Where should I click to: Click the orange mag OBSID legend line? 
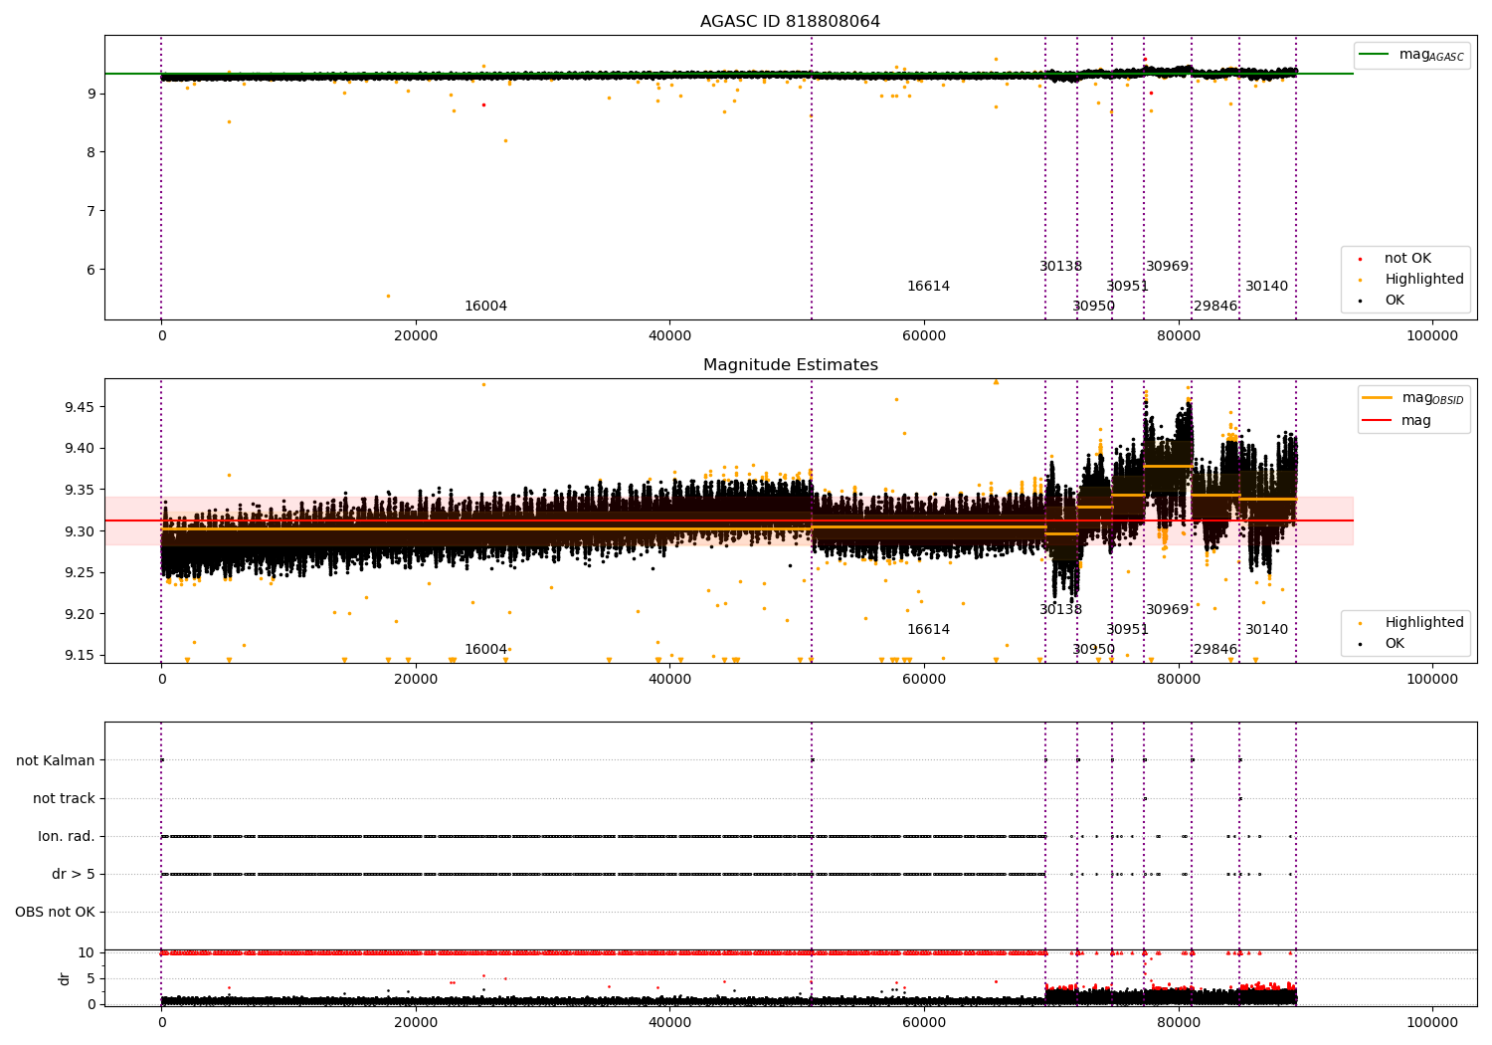1377,398
